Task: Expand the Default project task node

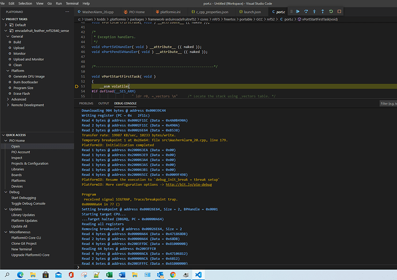Action: tap(6, 25)
